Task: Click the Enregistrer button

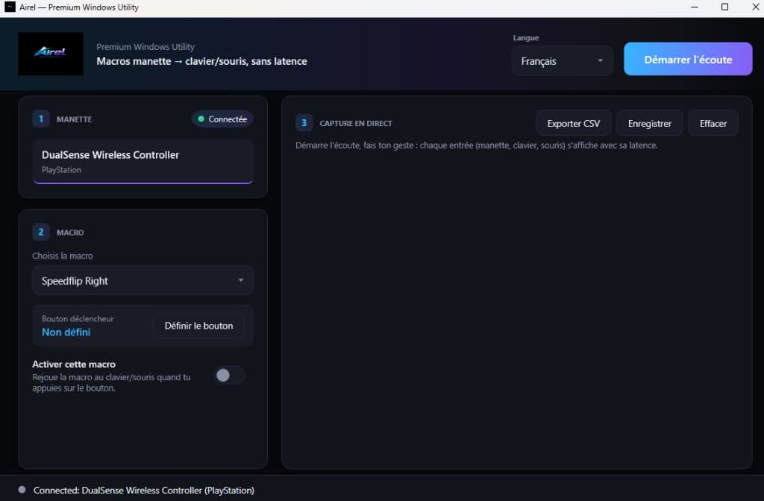Action: pyautogui.click(x=650, y=123)
